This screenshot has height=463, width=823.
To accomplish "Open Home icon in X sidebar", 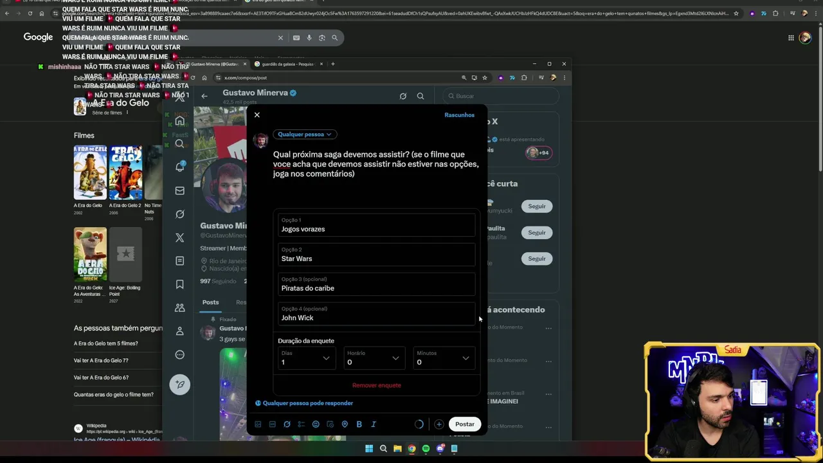I will click(x=180, y=121).
